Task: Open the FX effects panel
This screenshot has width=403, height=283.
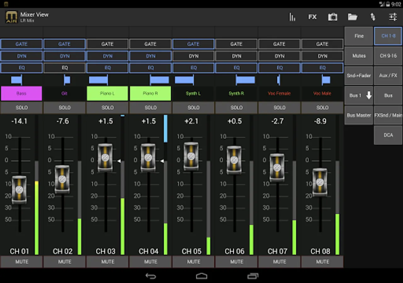Action: click(312, 17)
